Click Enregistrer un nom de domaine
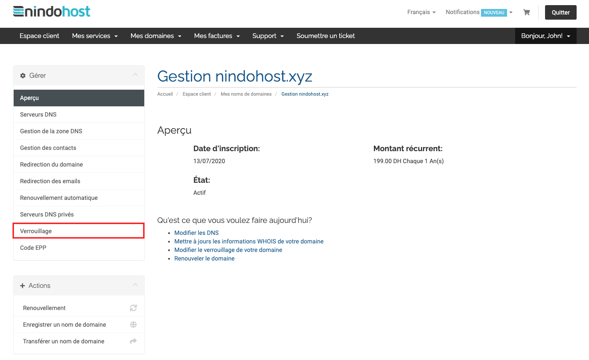 click(79, 325)
